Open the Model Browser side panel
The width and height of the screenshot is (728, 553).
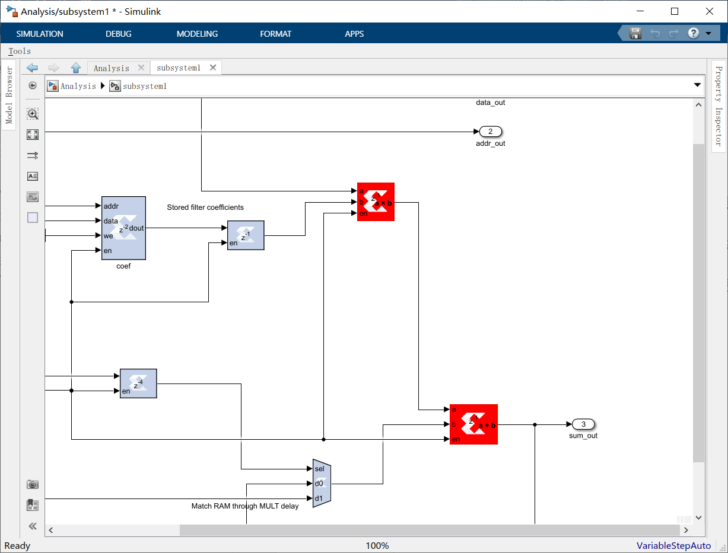9,95
